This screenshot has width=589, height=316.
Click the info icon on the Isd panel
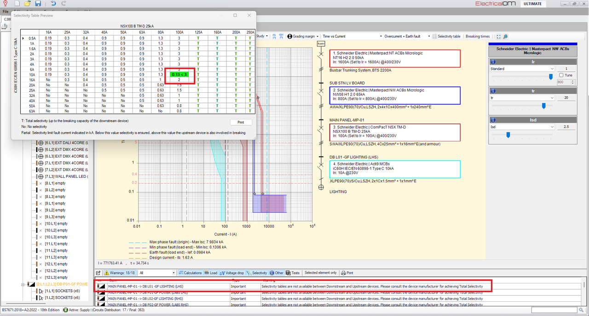pos(493,120)
